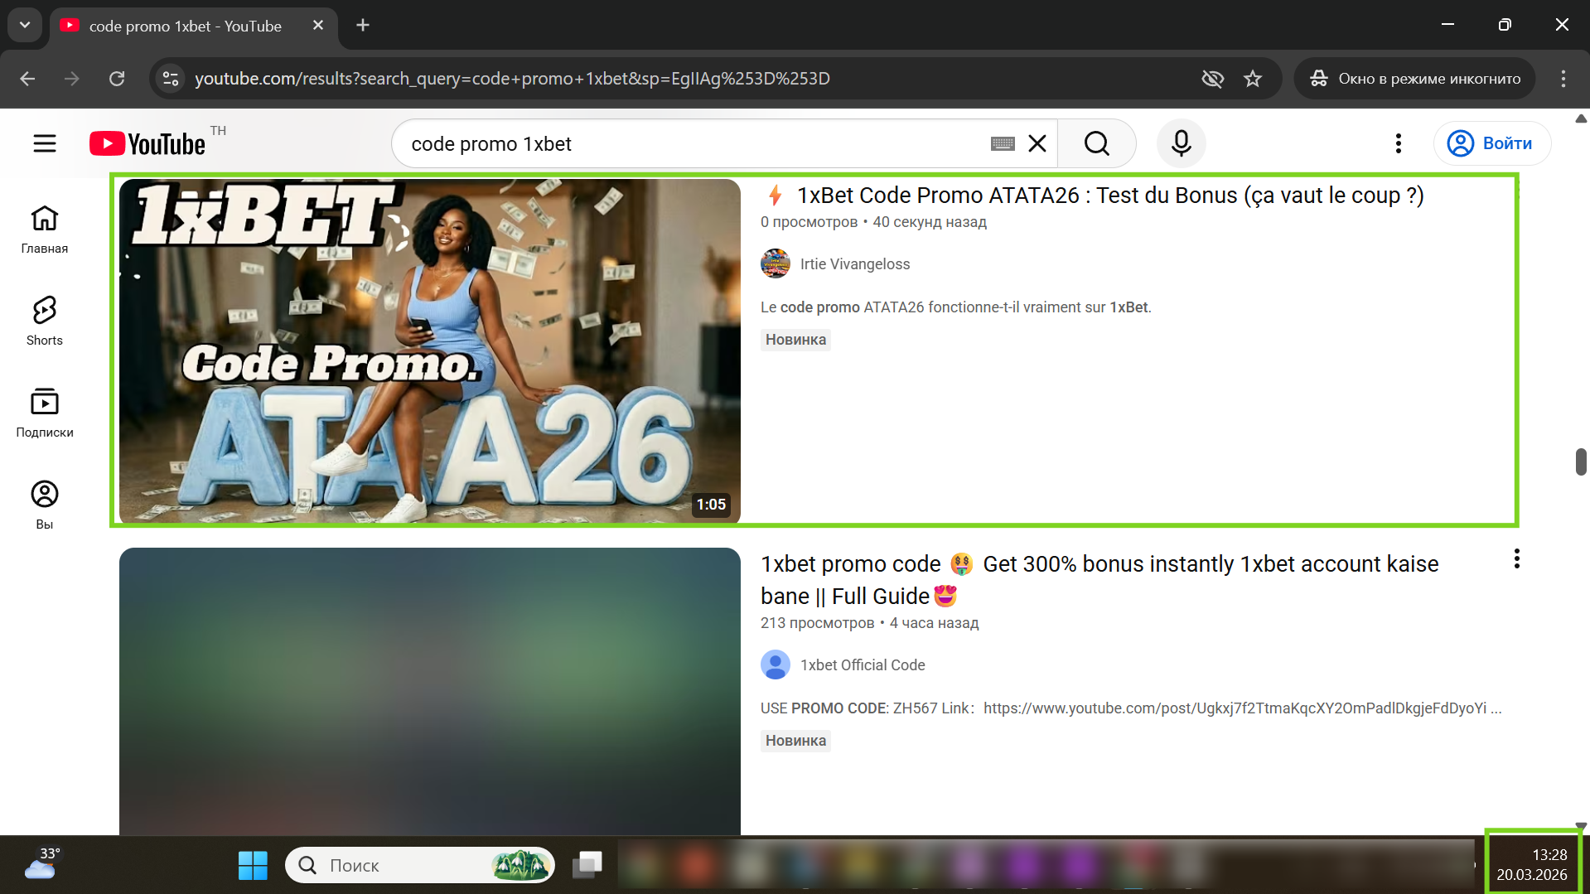Open the on-screen keyboard in search box

[x=1003, y=144]
